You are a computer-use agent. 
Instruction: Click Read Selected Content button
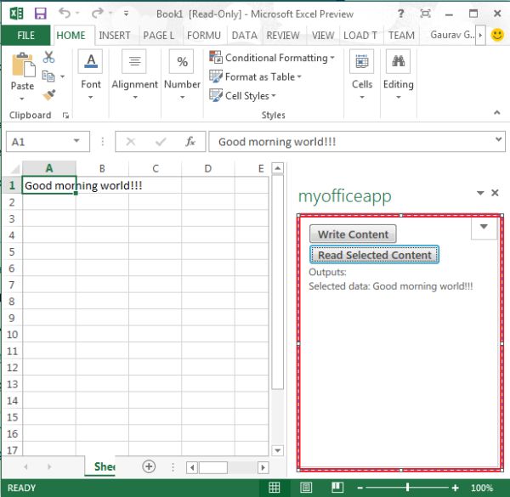(374, 255)
